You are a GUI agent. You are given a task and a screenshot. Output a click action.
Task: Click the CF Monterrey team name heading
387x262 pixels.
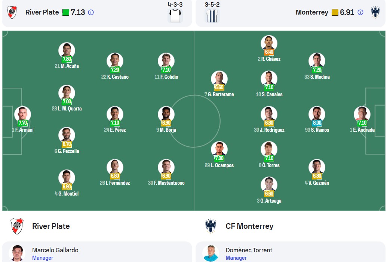click(x=249, y=226)
